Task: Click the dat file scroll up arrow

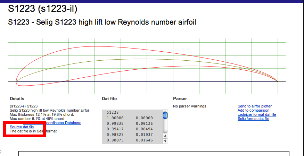Action: click(165, 136)
